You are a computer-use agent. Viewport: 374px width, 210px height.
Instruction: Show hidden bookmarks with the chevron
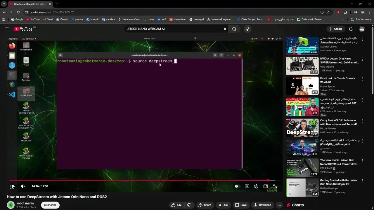pos(343,20)
